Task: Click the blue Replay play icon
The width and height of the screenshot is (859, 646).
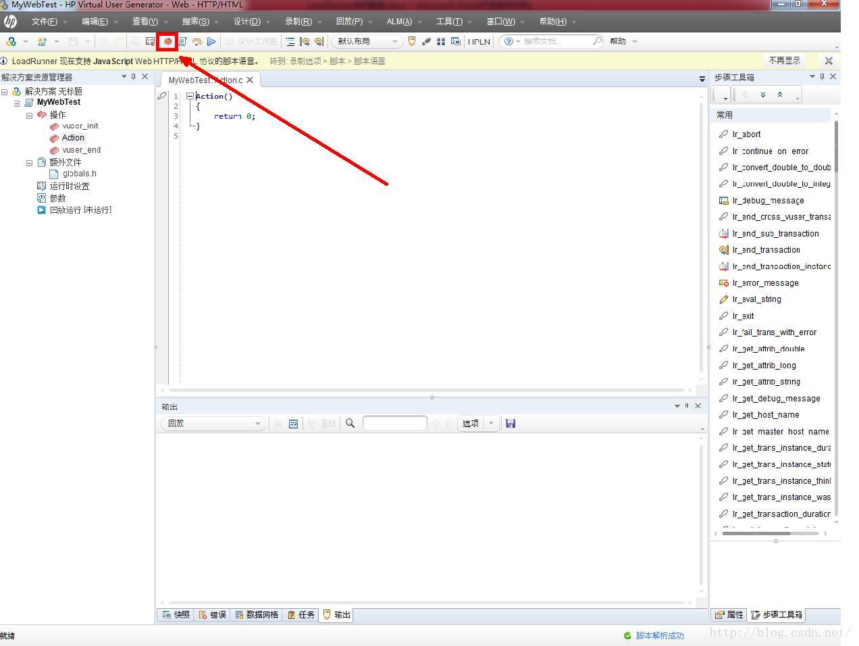Action: pos(211,41)
